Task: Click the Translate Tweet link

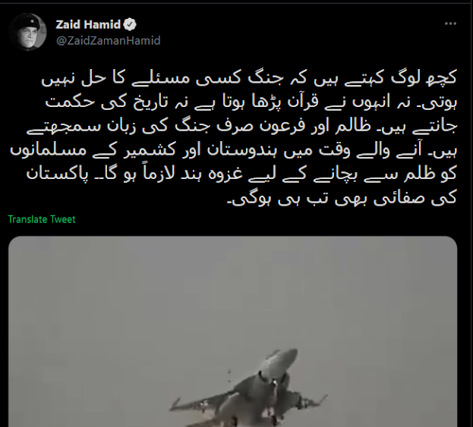Action: [x=42, y=219]
